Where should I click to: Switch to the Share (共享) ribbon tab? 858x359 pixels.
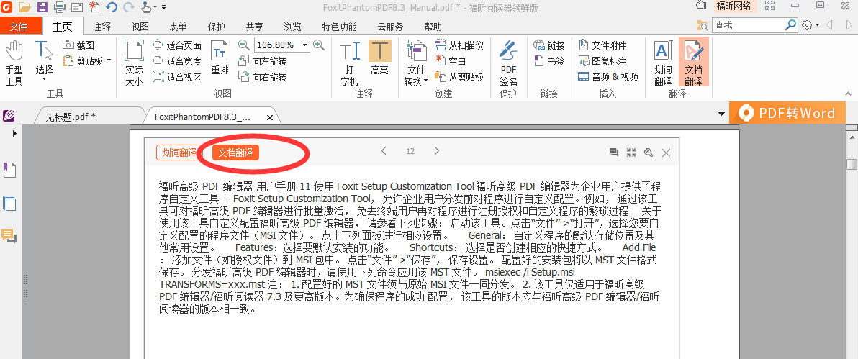254,27
